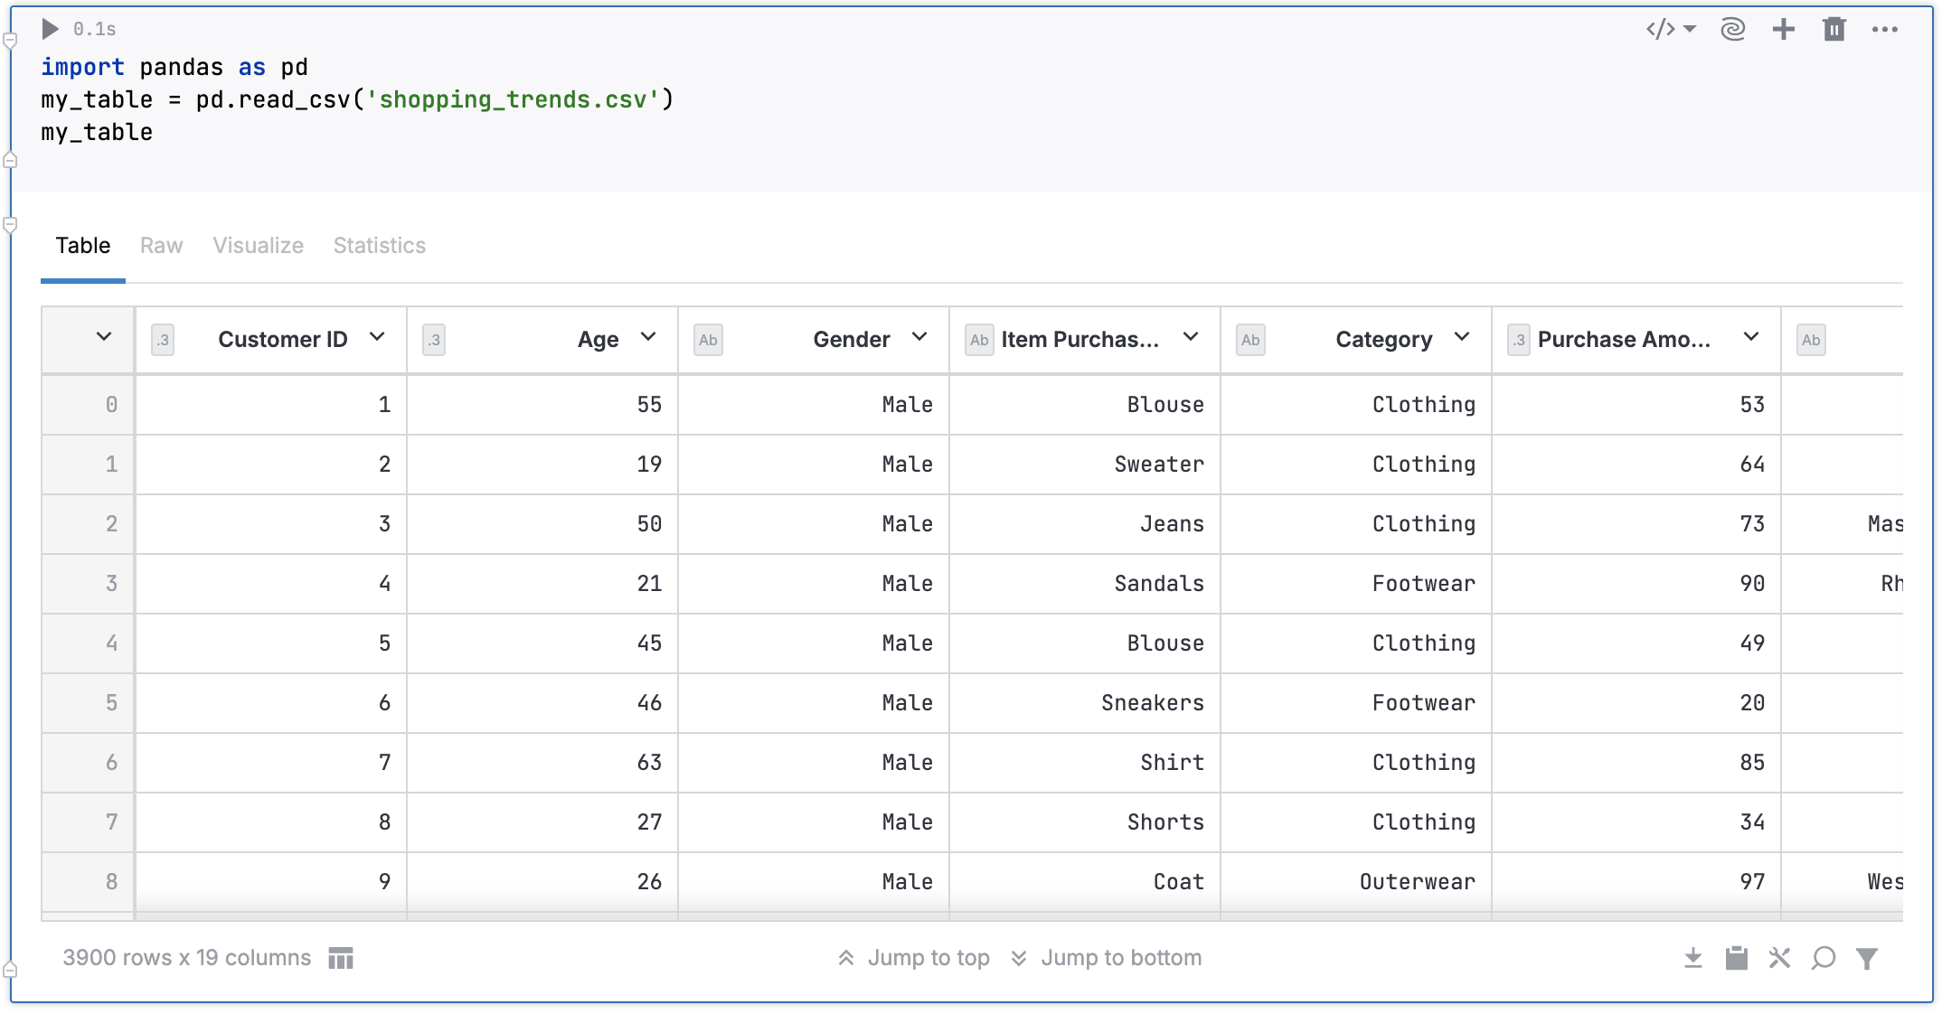Open the table tools wrench icon

(1780, 958)
